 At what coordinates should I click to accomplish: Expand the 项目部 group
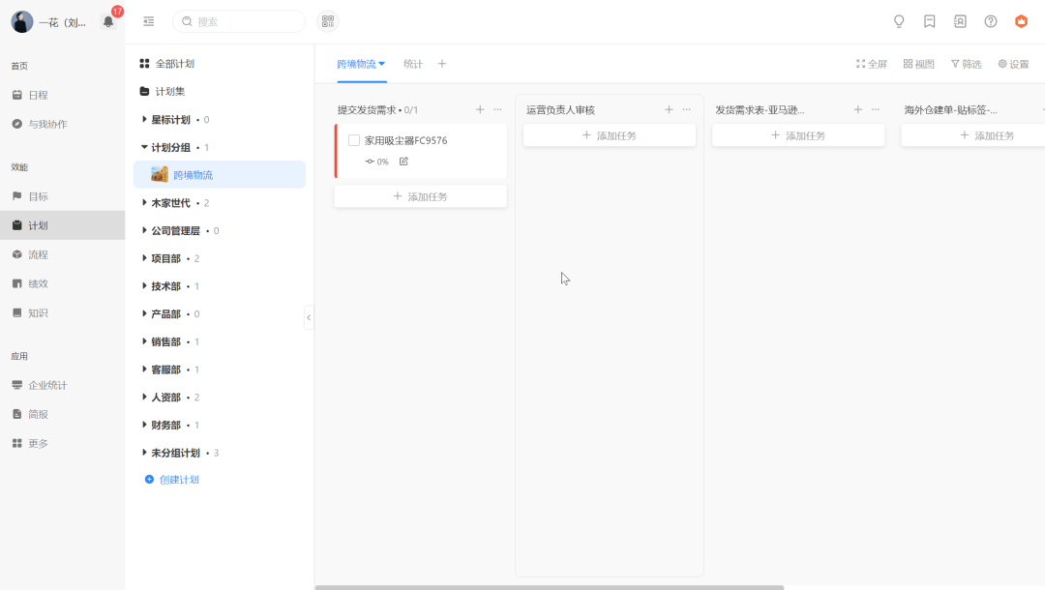coord(144,257)
